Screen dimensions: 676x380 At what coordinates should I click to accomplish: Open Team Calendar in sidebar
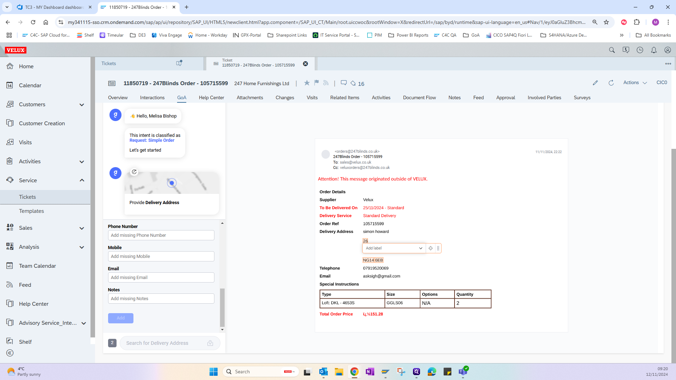[37, 266]
